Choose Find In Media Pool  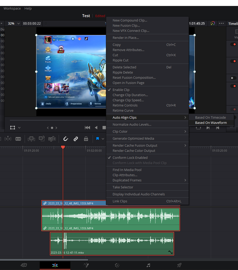coord(147,170)
